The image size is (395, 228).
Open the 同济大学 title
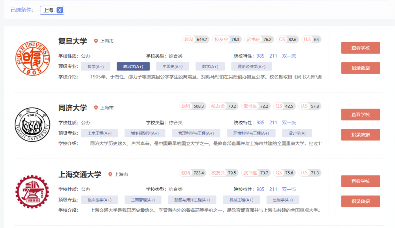point(73,108)
